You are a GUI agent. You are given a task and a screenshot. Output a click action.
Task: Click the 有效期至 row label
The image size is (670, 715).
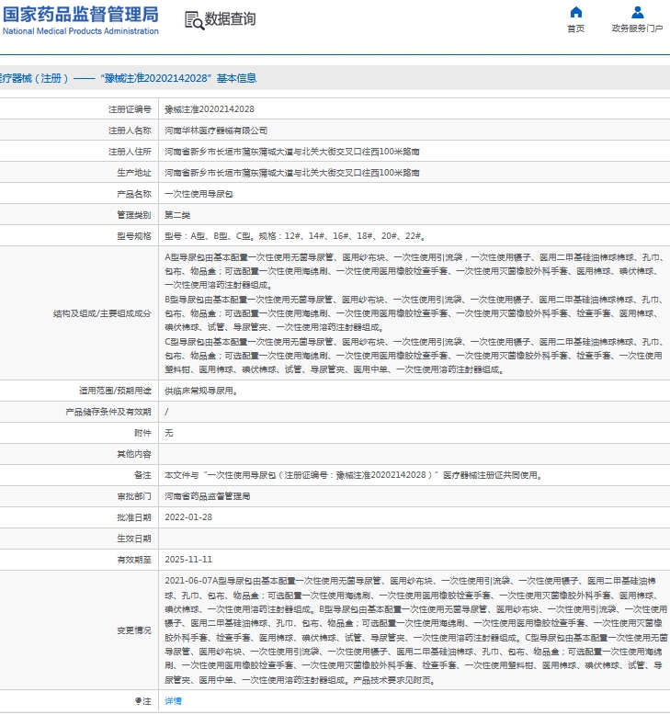pos(133,560)
